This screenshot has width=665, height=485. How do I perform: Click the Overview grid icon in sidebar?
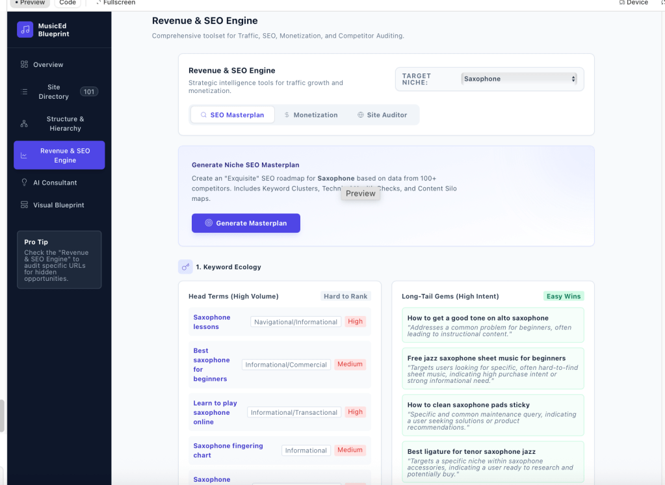tap(24, 64)
